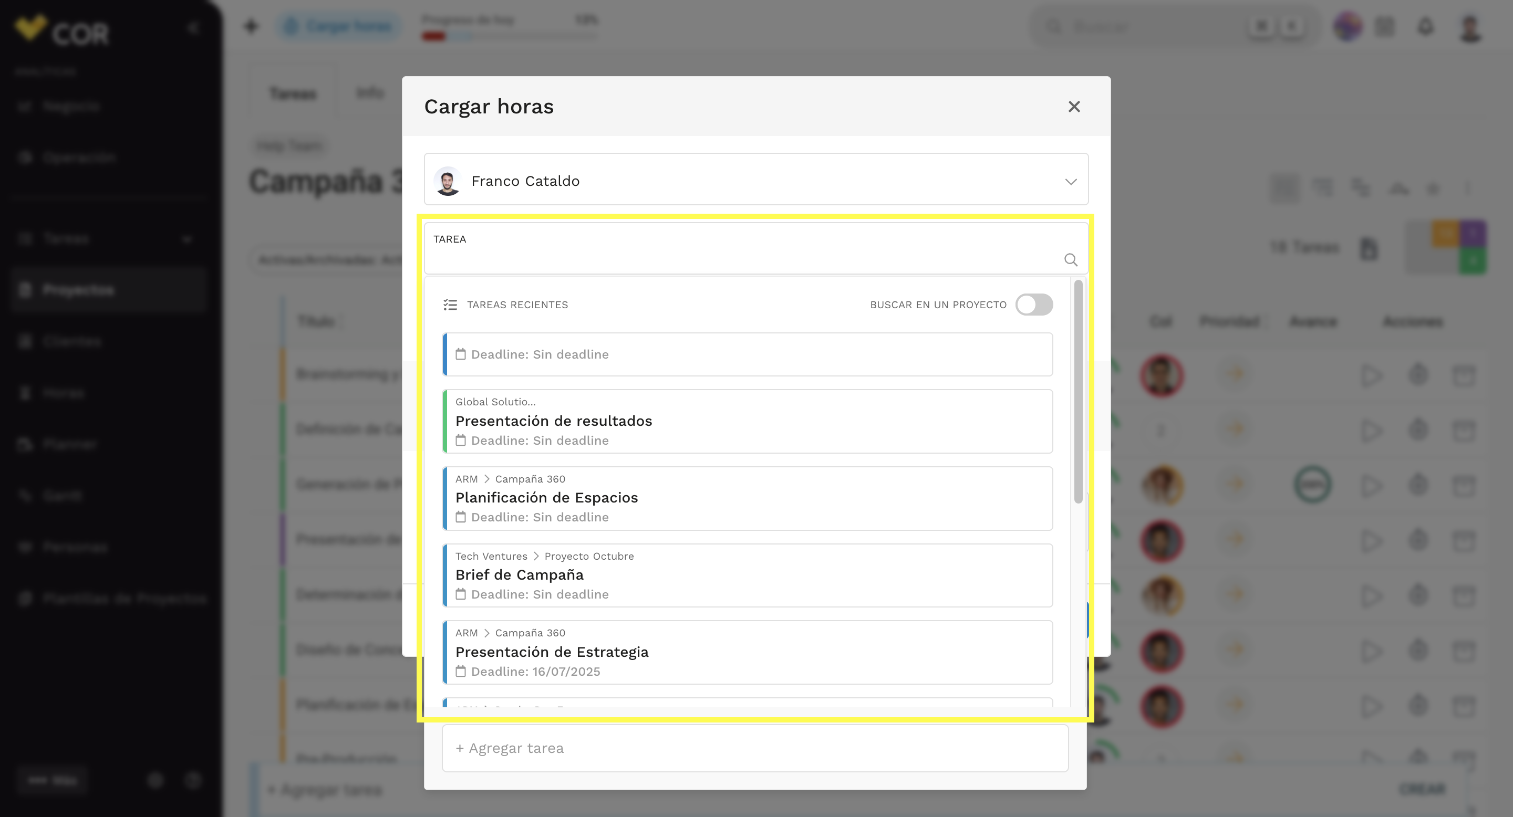Collapse the sidebar with the arrow icon
Image resolution: width=1513 pixels, height=817 pixels.
point(193,28)
